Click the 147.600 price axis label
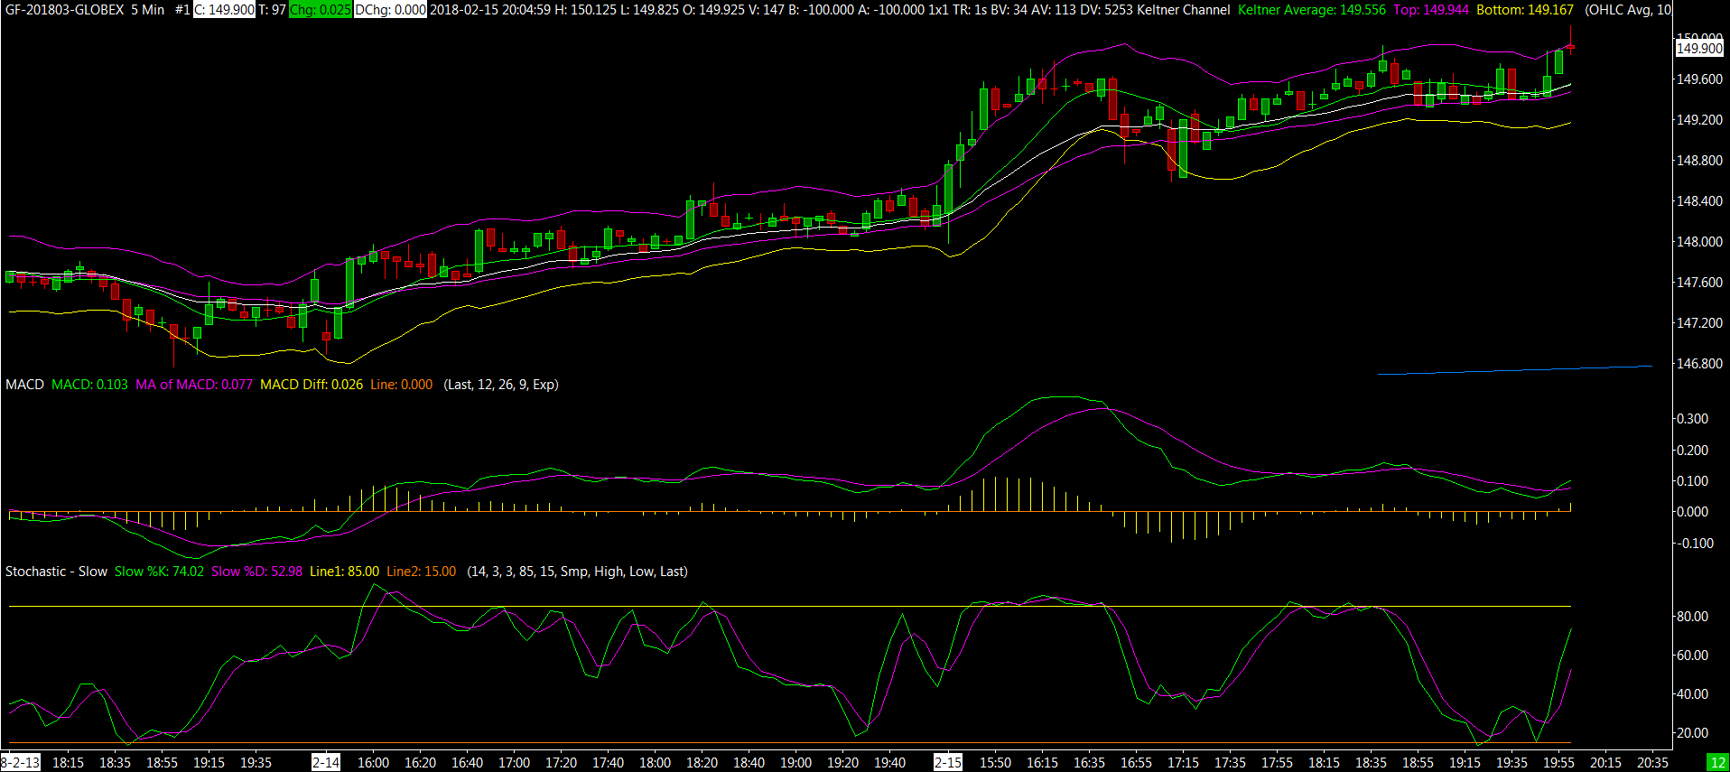1730x772 pixels. tap(1699, 283)
